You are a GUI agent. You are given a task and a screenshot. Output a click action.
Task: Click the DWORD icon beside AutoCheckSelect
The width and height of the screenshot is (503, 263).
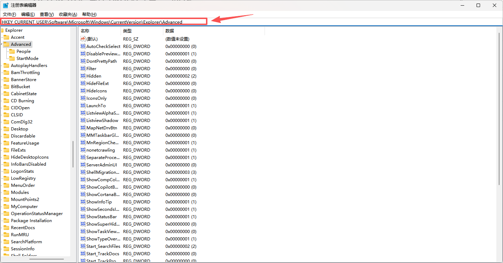(83, 46)
